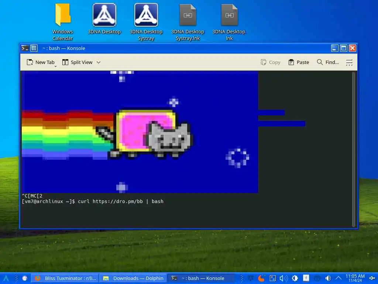Switch to Downloads — Dolphin task
Screen dimensions: 378x284
(x=133, y=278)
